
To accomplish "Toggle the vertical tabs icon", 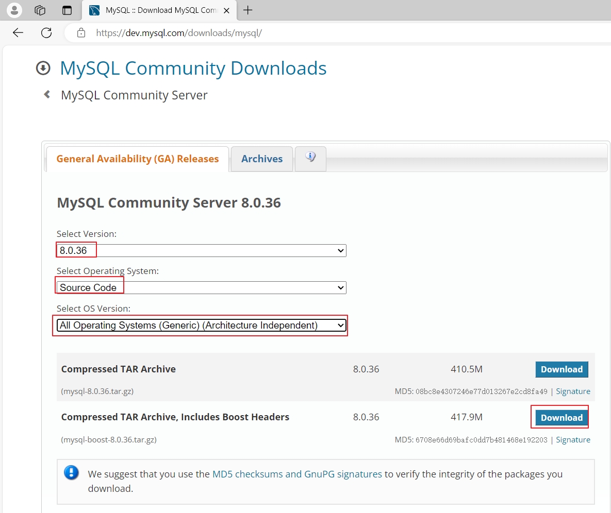I will pyautogui.click(x=67, y=10).
